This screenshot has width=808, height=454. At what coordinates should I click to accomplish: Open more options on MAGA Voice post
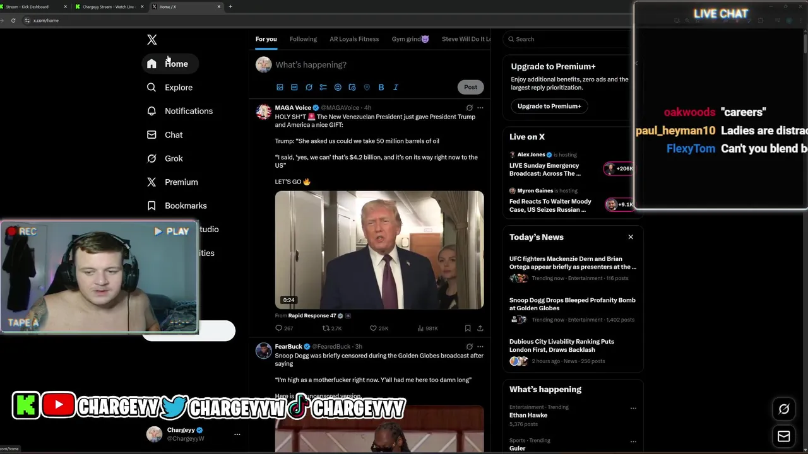(x=480, y=108)
